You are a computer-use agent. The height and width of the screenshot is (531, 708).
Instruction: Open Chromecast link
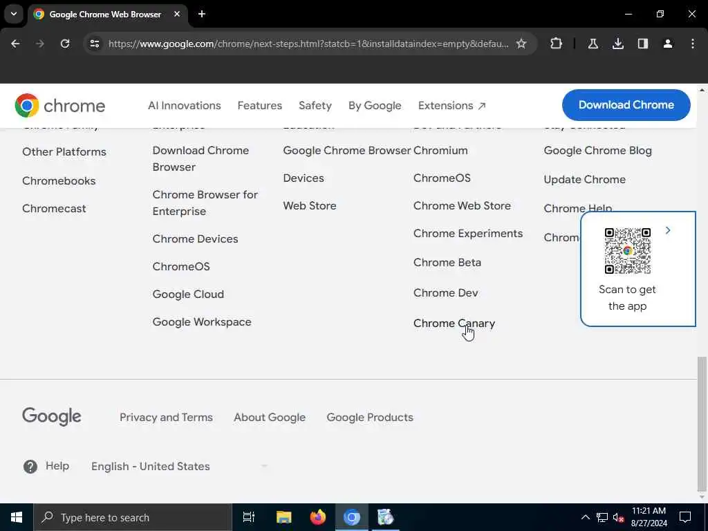point(54,209)
